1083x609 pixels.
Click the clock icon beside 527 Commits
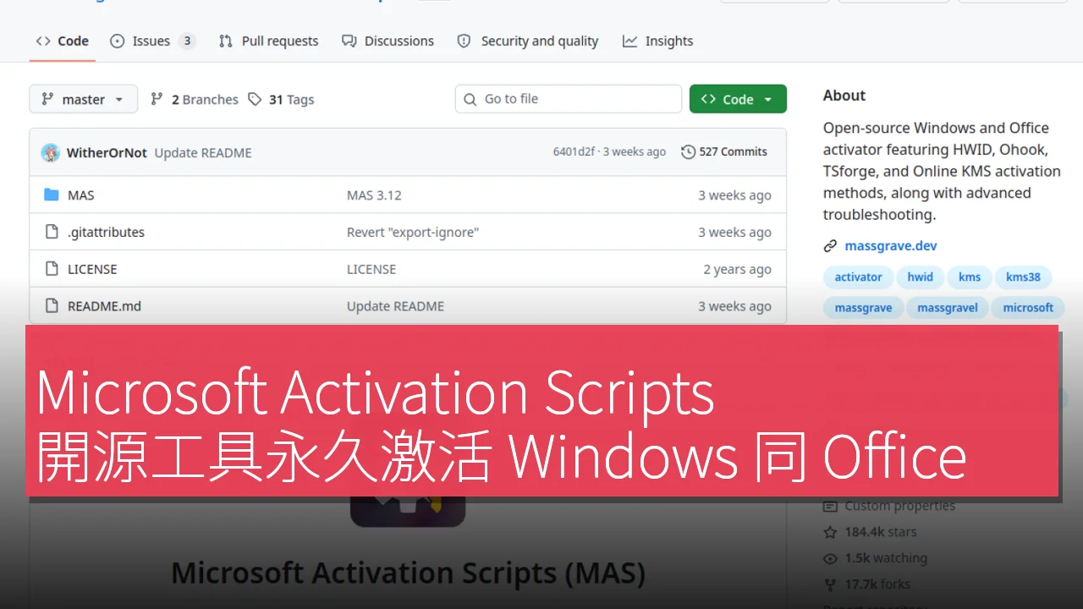pos(688,151)
